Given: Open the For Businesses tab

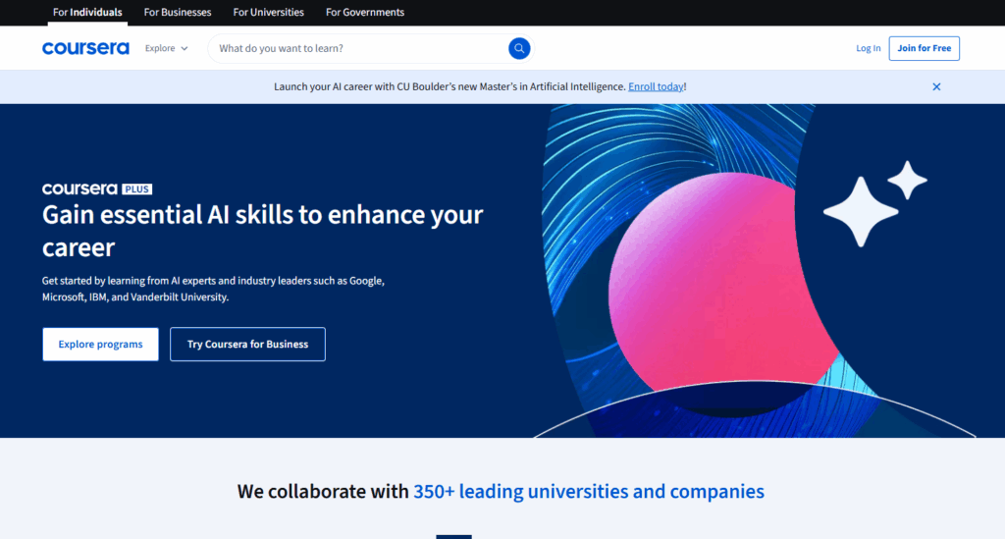Looking at the screenshot, I should point(178,13).
